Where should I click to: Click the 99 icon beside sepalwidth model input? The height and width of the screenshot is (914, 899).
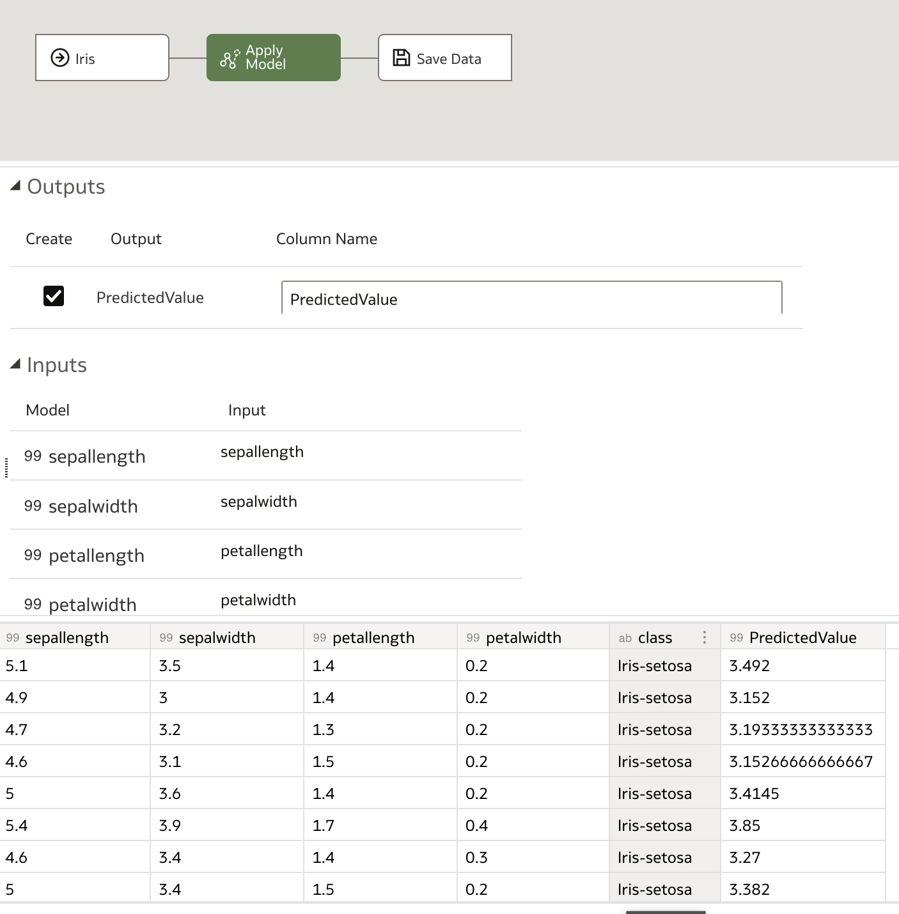(31, 506)
